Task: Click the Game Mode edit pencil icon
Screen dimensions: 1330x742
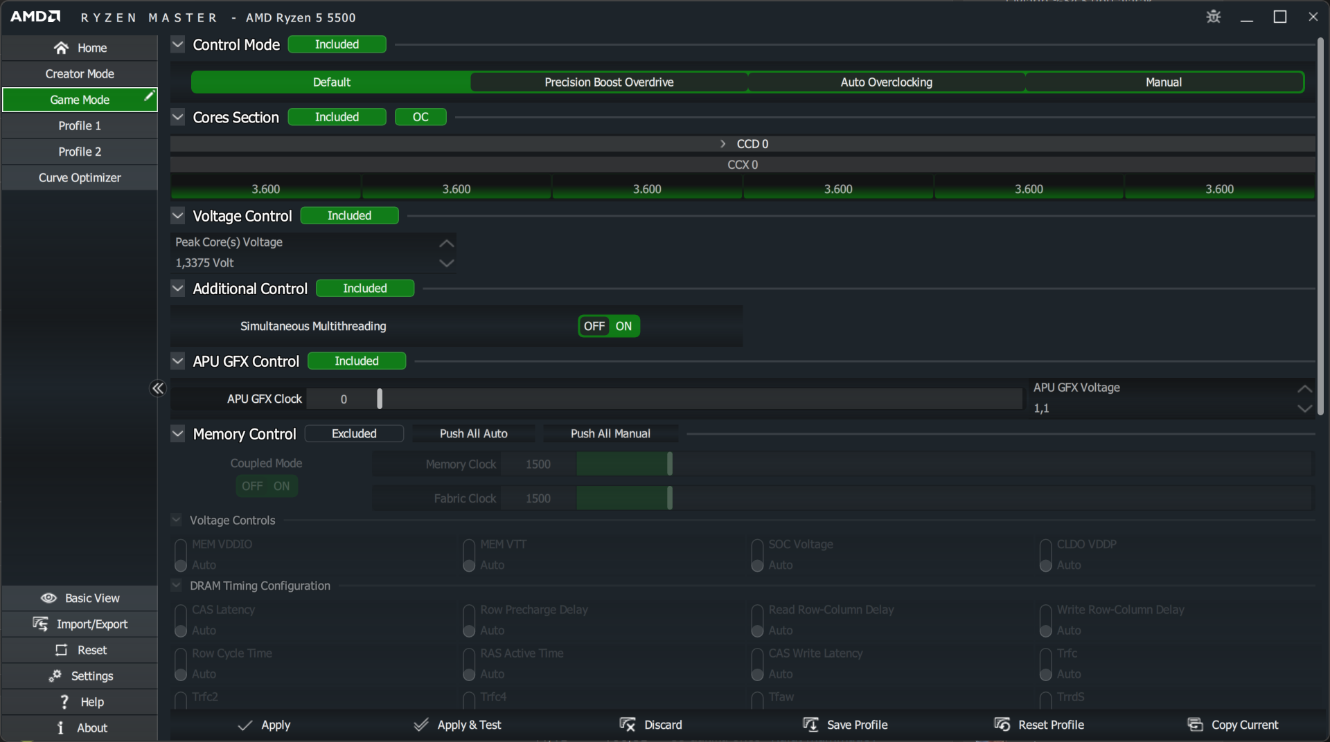Action: click(x=148, y=96)
